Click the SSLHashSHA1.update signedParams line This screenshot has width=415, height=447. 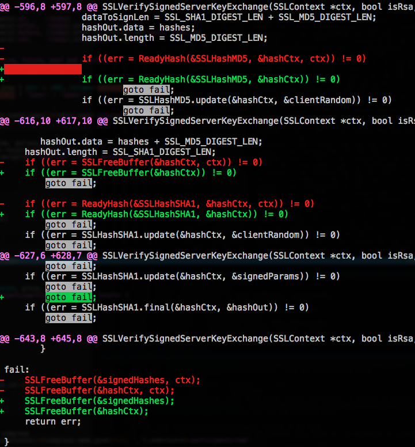point(182,276)
